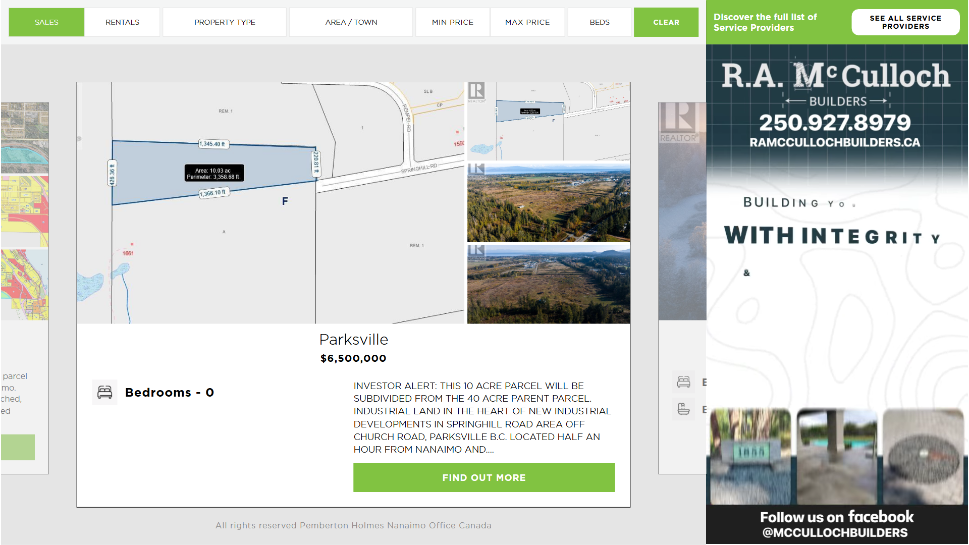
Task: Open the BEDS filter
Action: (x=600, y=22)
